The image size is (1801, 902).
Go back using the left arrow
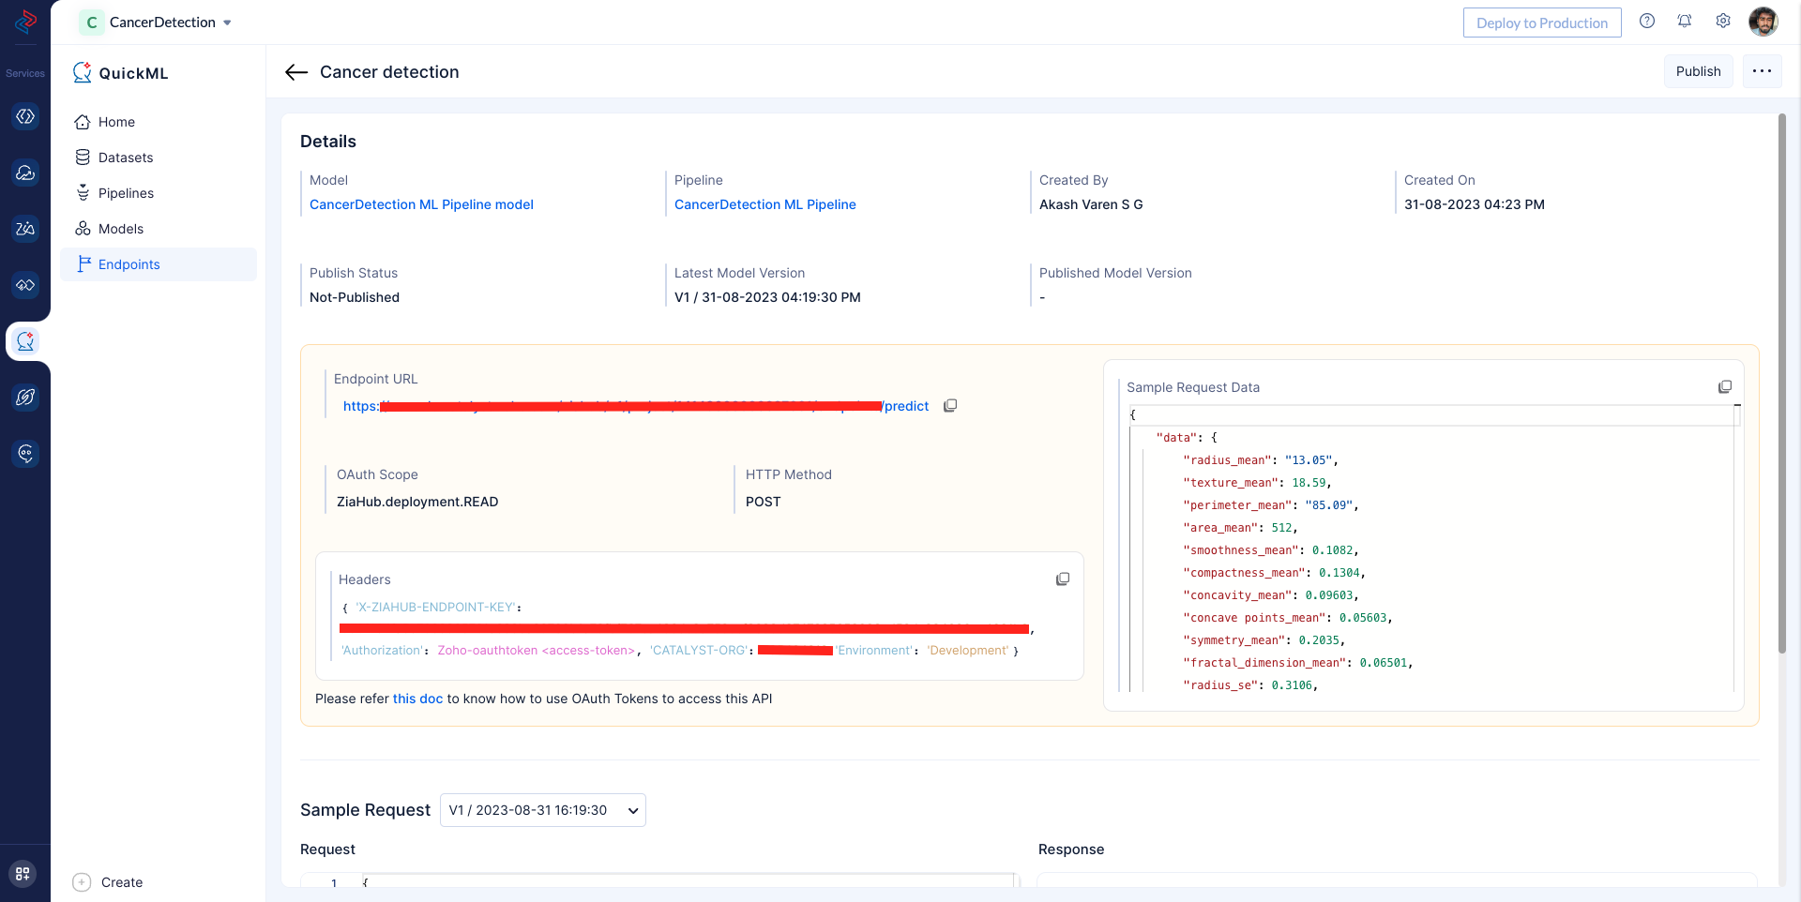[x=296, y=72]
